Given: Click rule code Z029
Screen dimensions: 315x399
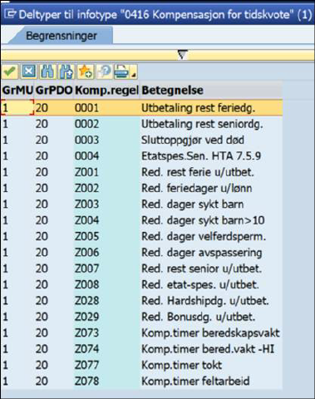Looking at the screenshot, I should 86,317.
